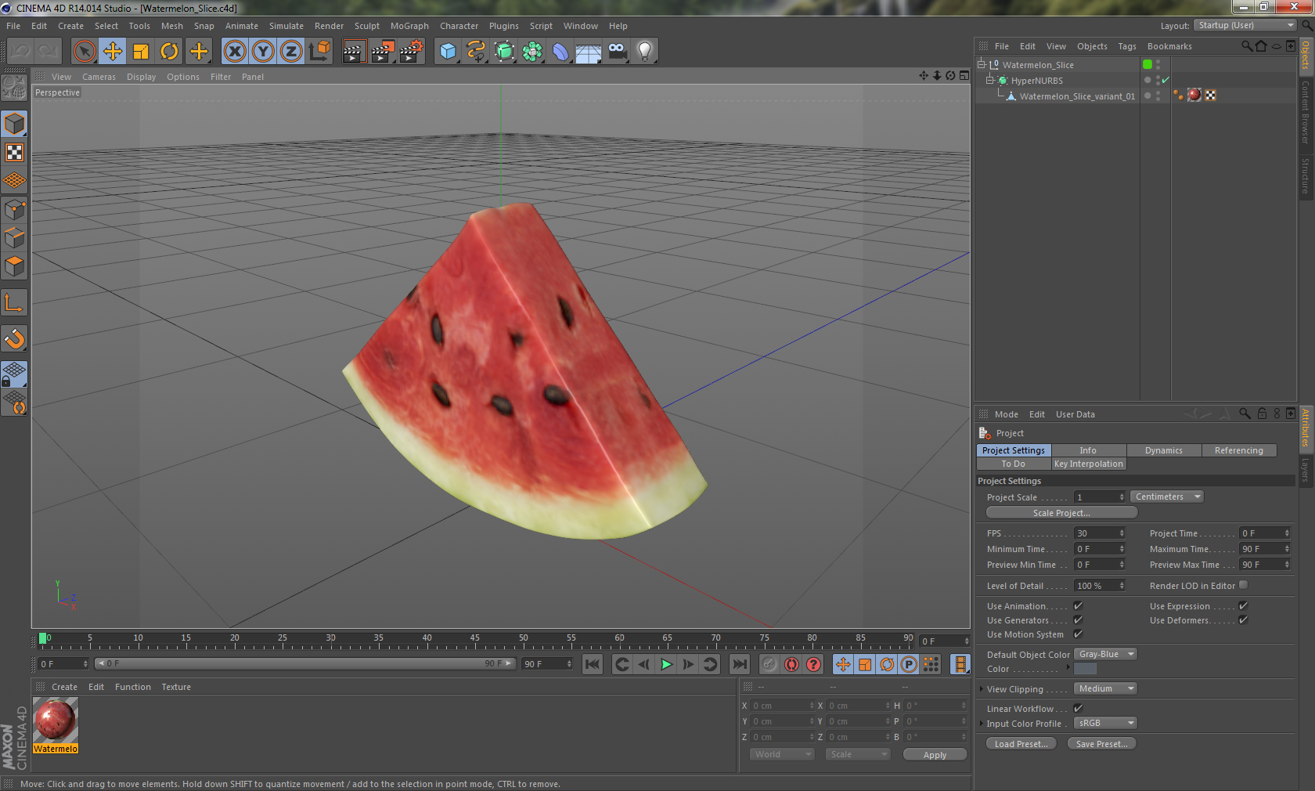
Task: Toggle the Z-axis lock
Action: (291, 52)
